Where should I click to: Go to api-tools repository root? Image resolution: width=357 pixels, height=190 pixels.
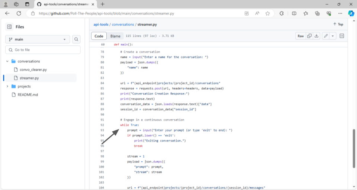101,24
